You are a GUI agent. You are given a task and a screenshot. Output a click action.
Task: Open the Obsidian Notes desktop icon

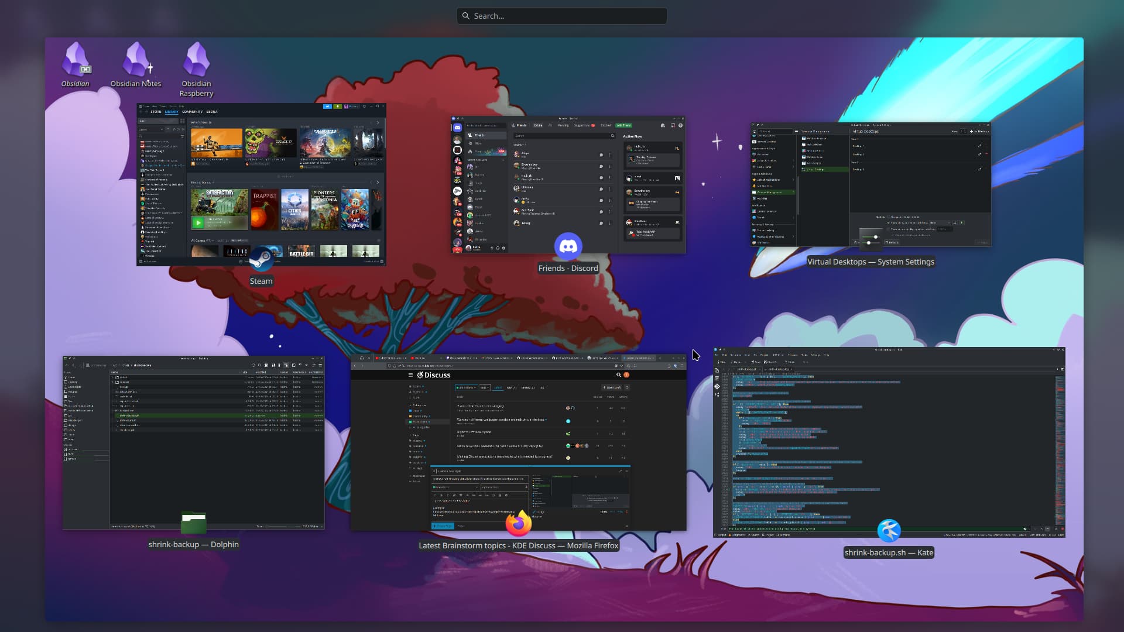tap(136, 64)
